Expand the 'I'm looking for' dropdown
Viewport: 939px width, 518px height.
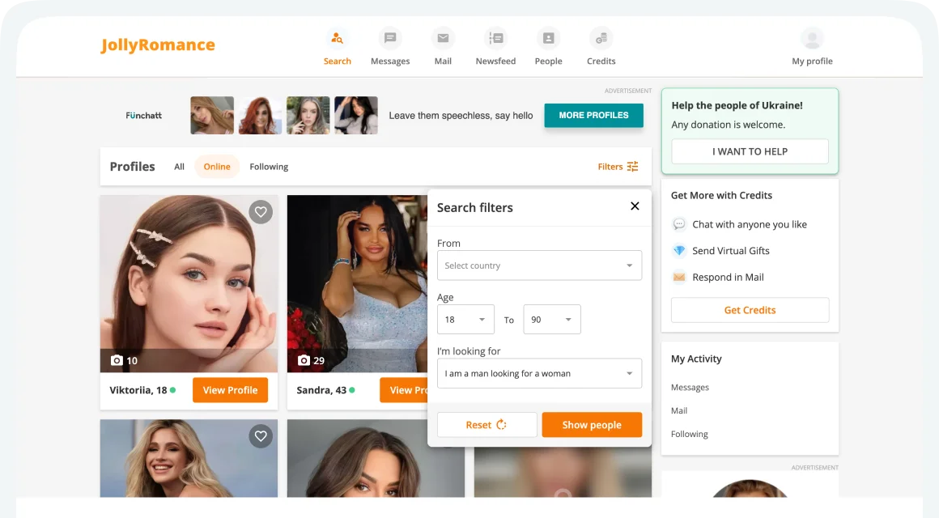[x=539, y=374]
